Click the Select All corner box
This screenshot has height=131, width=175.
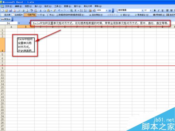click(2, 27)
